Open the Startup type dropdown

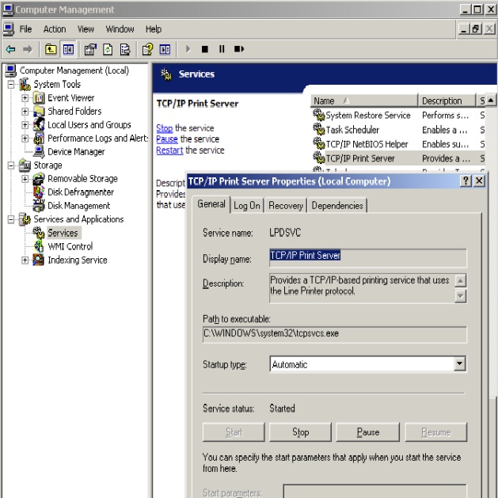(459, 364)
